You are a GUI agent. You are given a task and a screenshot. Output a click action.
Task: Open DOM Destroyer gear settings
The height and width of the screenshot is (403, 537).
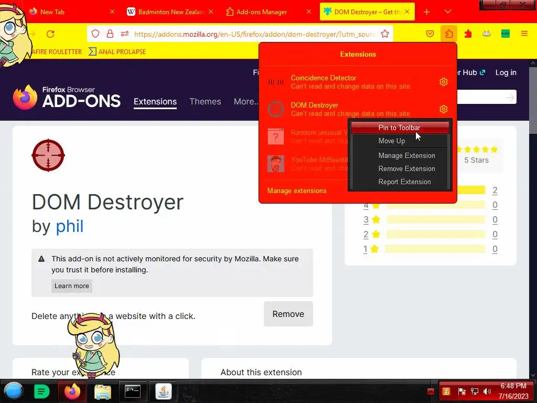444,109
